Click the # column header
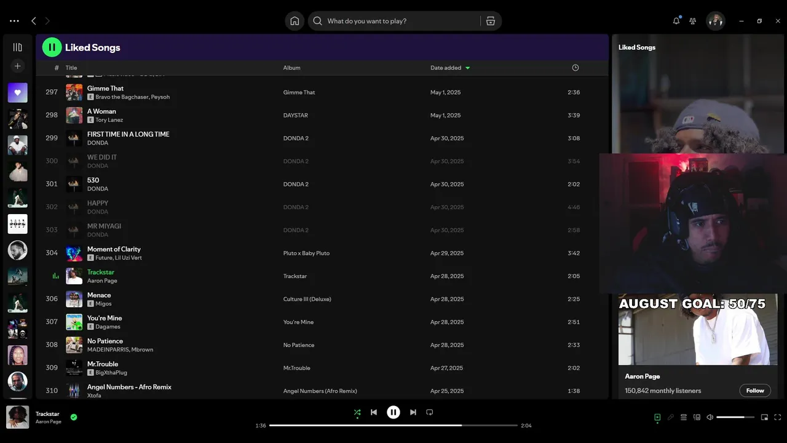 coord(57,68)
